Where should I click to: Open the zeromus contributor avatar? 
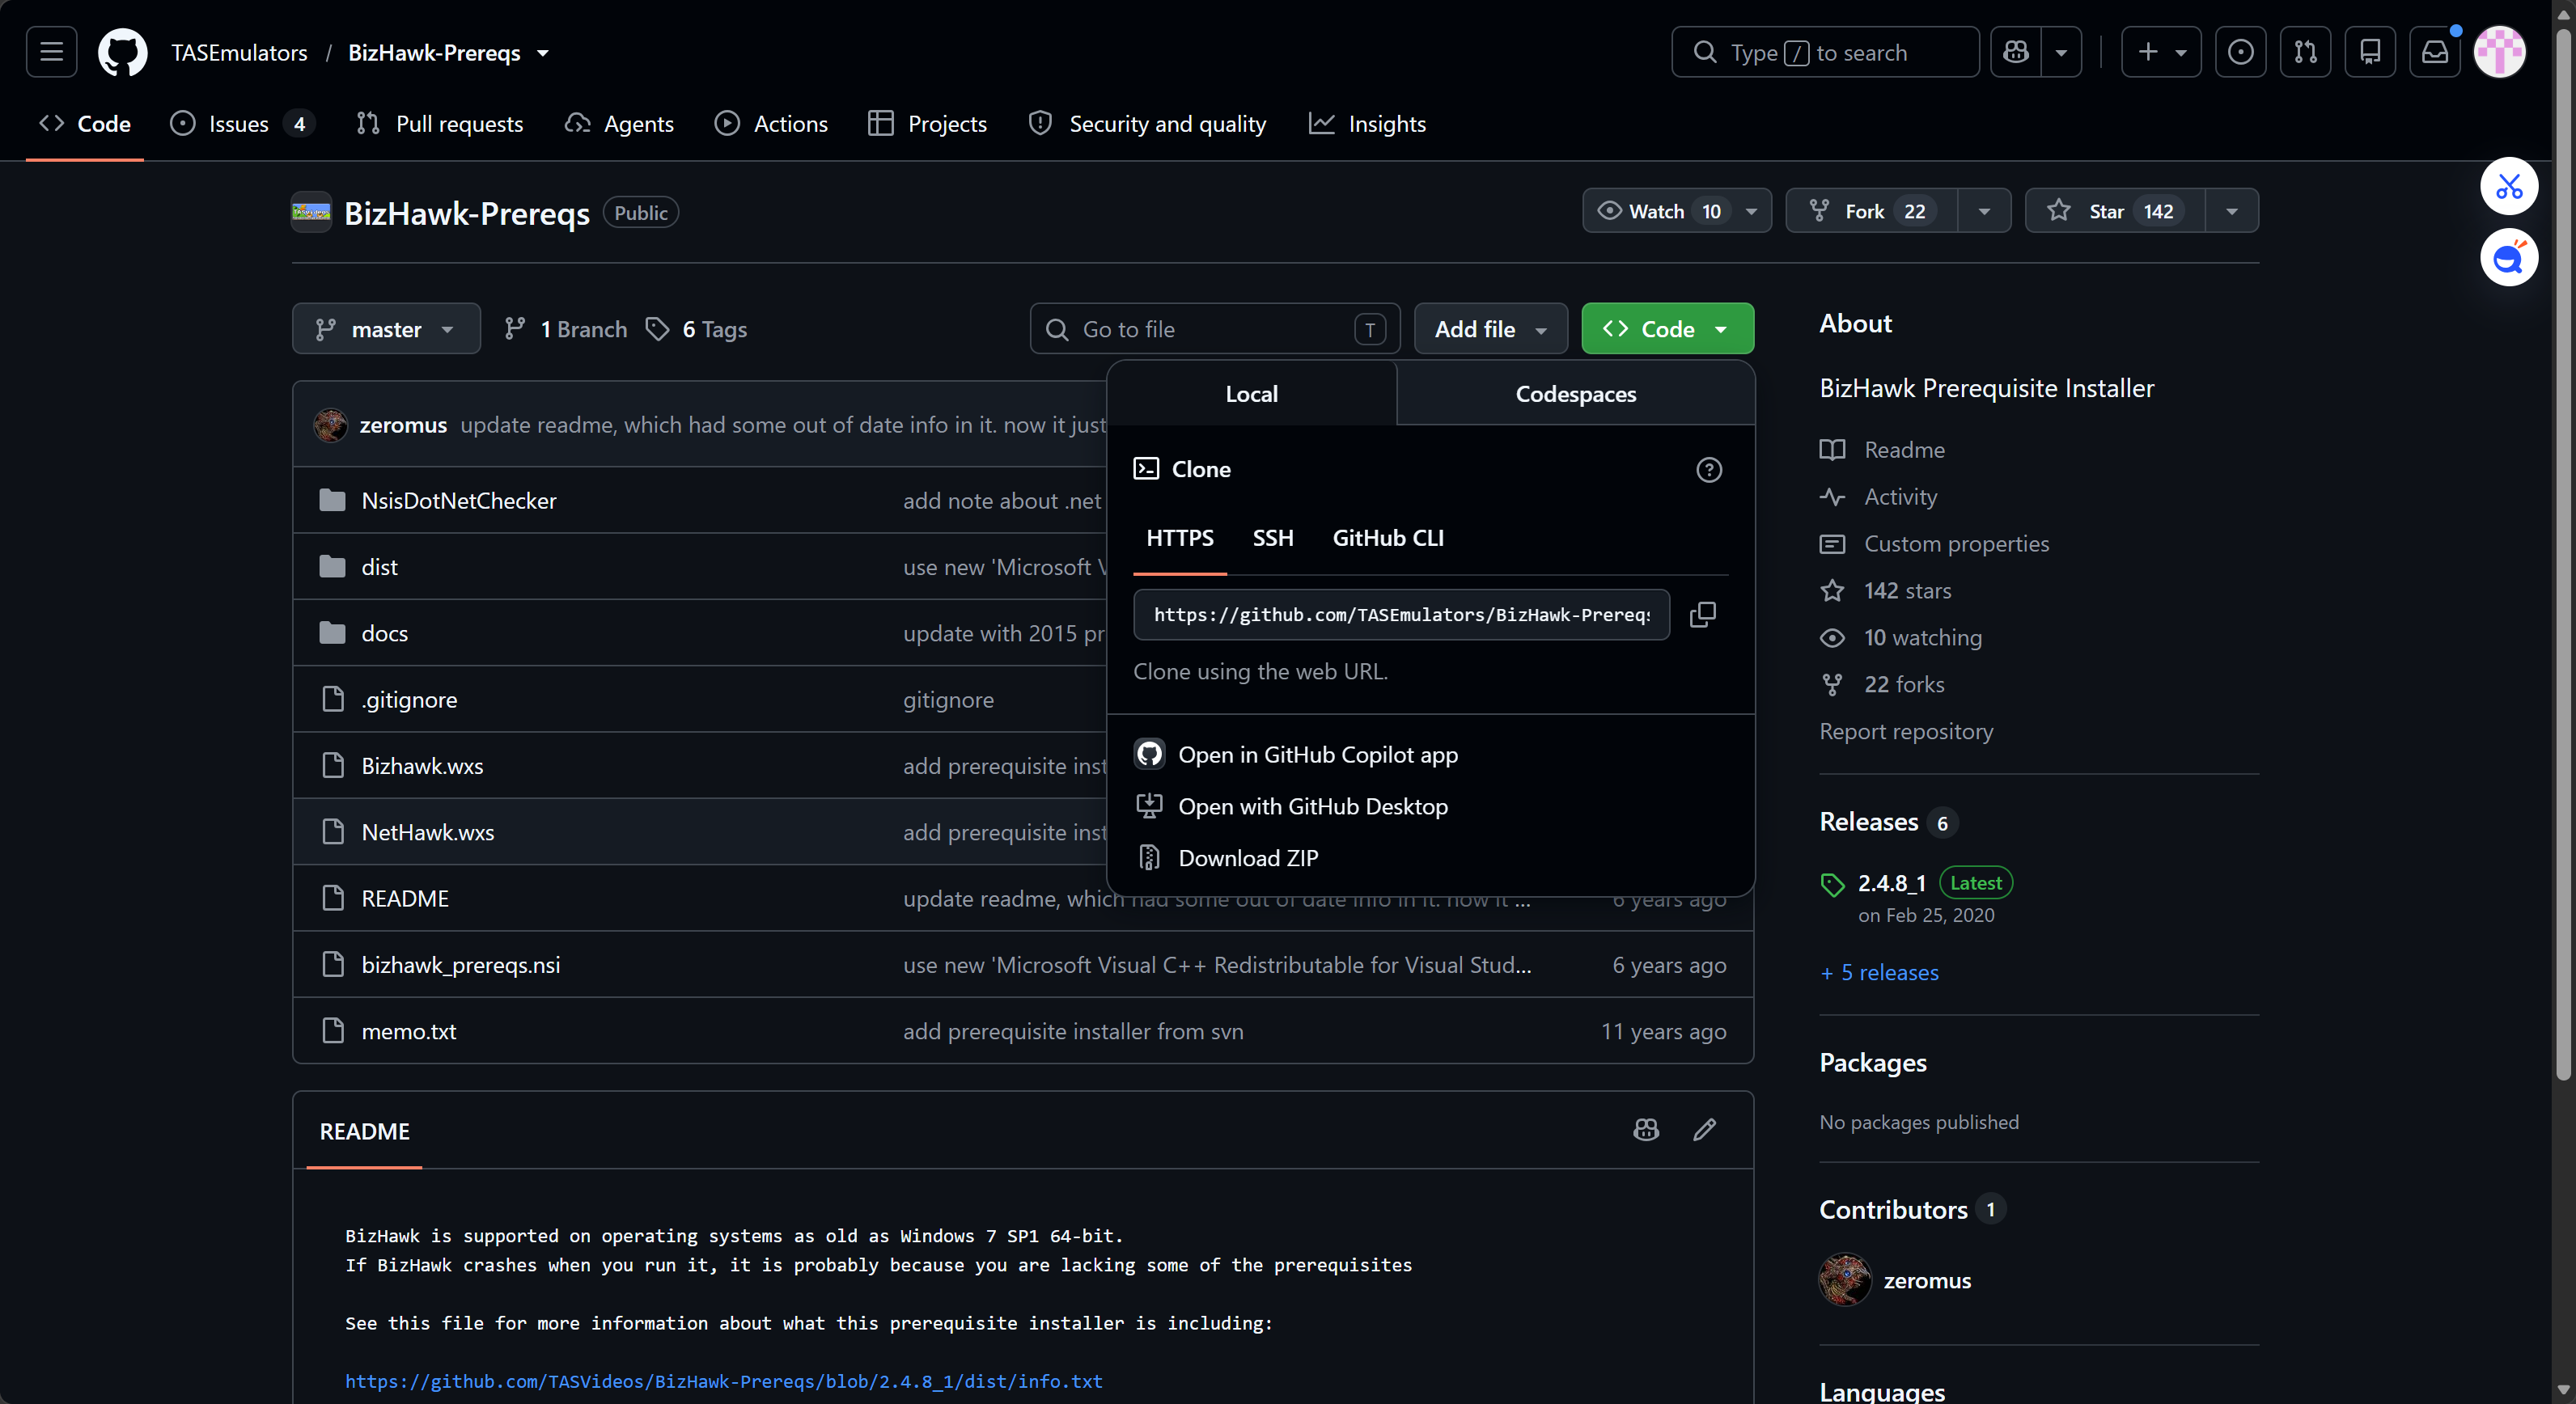pos(1845,1280)
